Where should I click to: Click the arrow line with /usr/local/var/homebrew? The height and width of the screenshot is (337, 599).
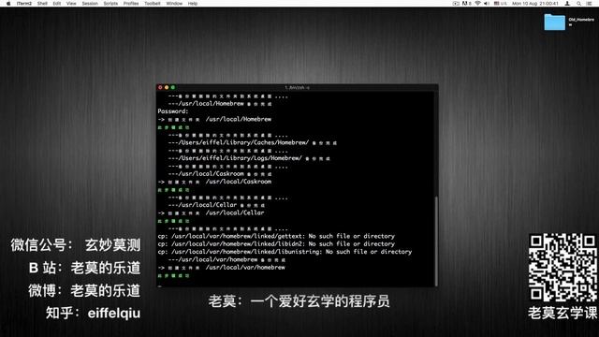click(222, 268)
